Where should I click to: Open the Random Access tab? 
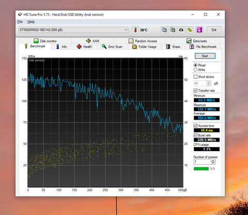pos(143,41)
